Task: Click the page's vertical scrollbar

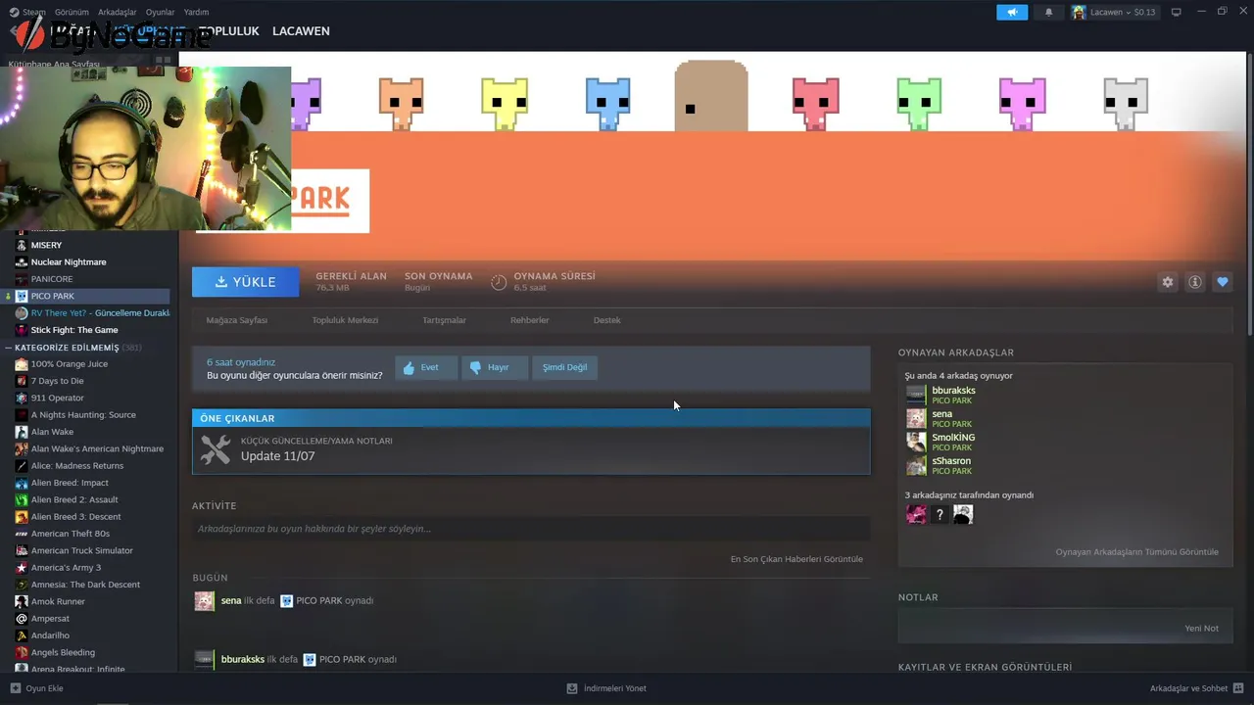Action: click(x=1250, y=196)
